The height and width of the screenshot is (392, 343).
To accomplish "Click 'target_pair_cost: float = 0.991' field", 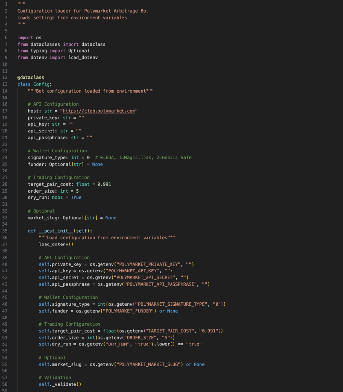I will (x=70, y=184).
